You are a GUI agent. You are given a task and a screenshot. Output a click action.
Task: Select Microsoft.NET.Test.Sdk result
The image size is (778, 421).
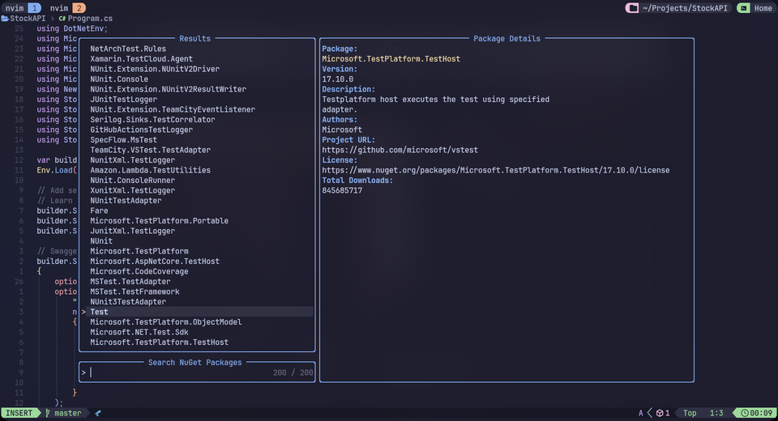coord(139,332)
